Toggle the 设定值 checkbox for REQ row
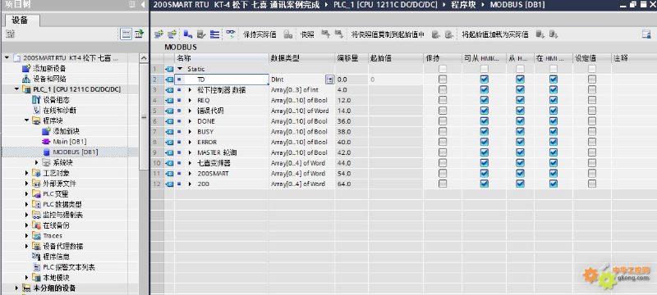The width and height of the screenshot is (657, 295). tap(591, 100)
